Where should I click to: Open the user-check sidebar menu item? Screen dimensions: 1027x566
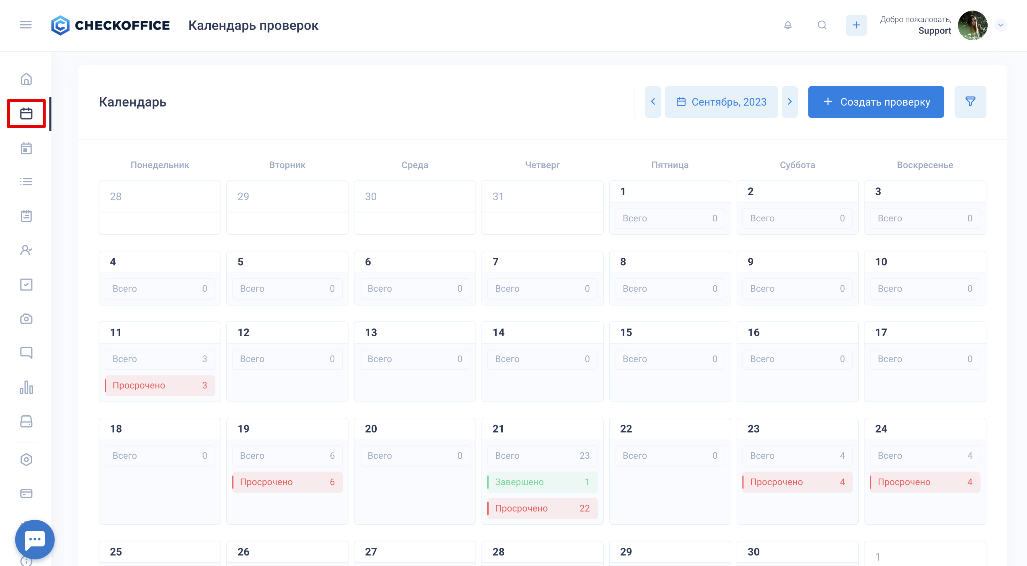[x=26, y=250]
